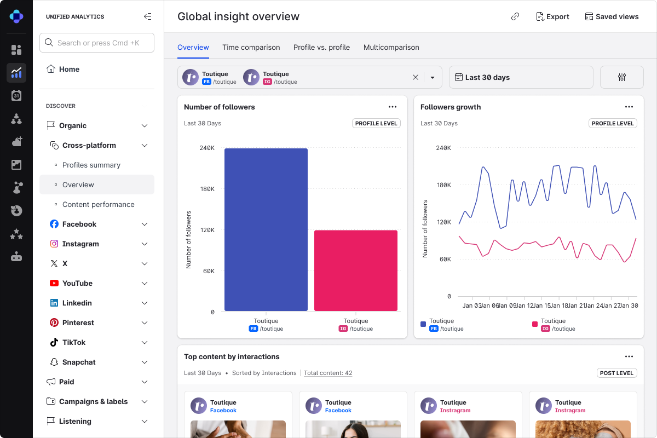This screenshot has height=438, width=657.
Task: Copy link using the chain icon
Action: coord(515,16)
